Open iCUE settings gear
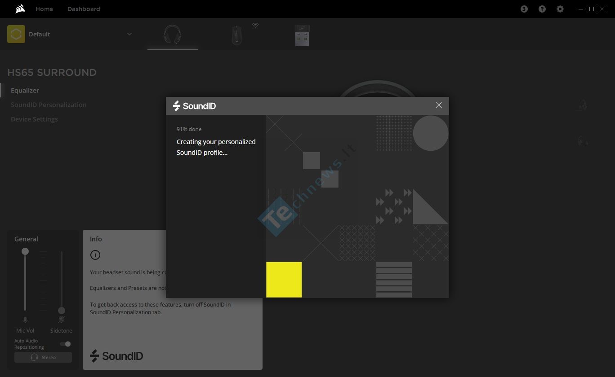Viewport: 615px width, 377px height. point(560,9)
